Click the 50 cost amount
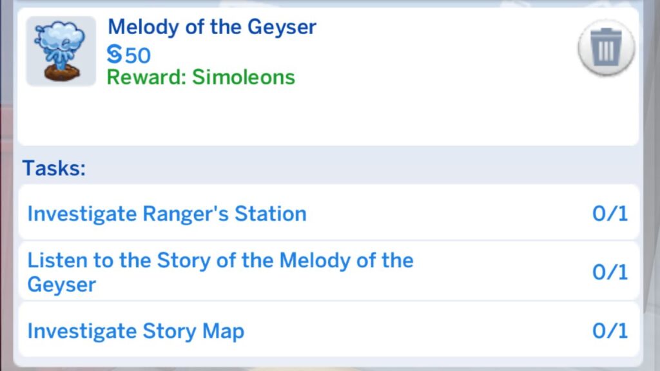Viewport: 660px width, 371px height. pos(138,56)
